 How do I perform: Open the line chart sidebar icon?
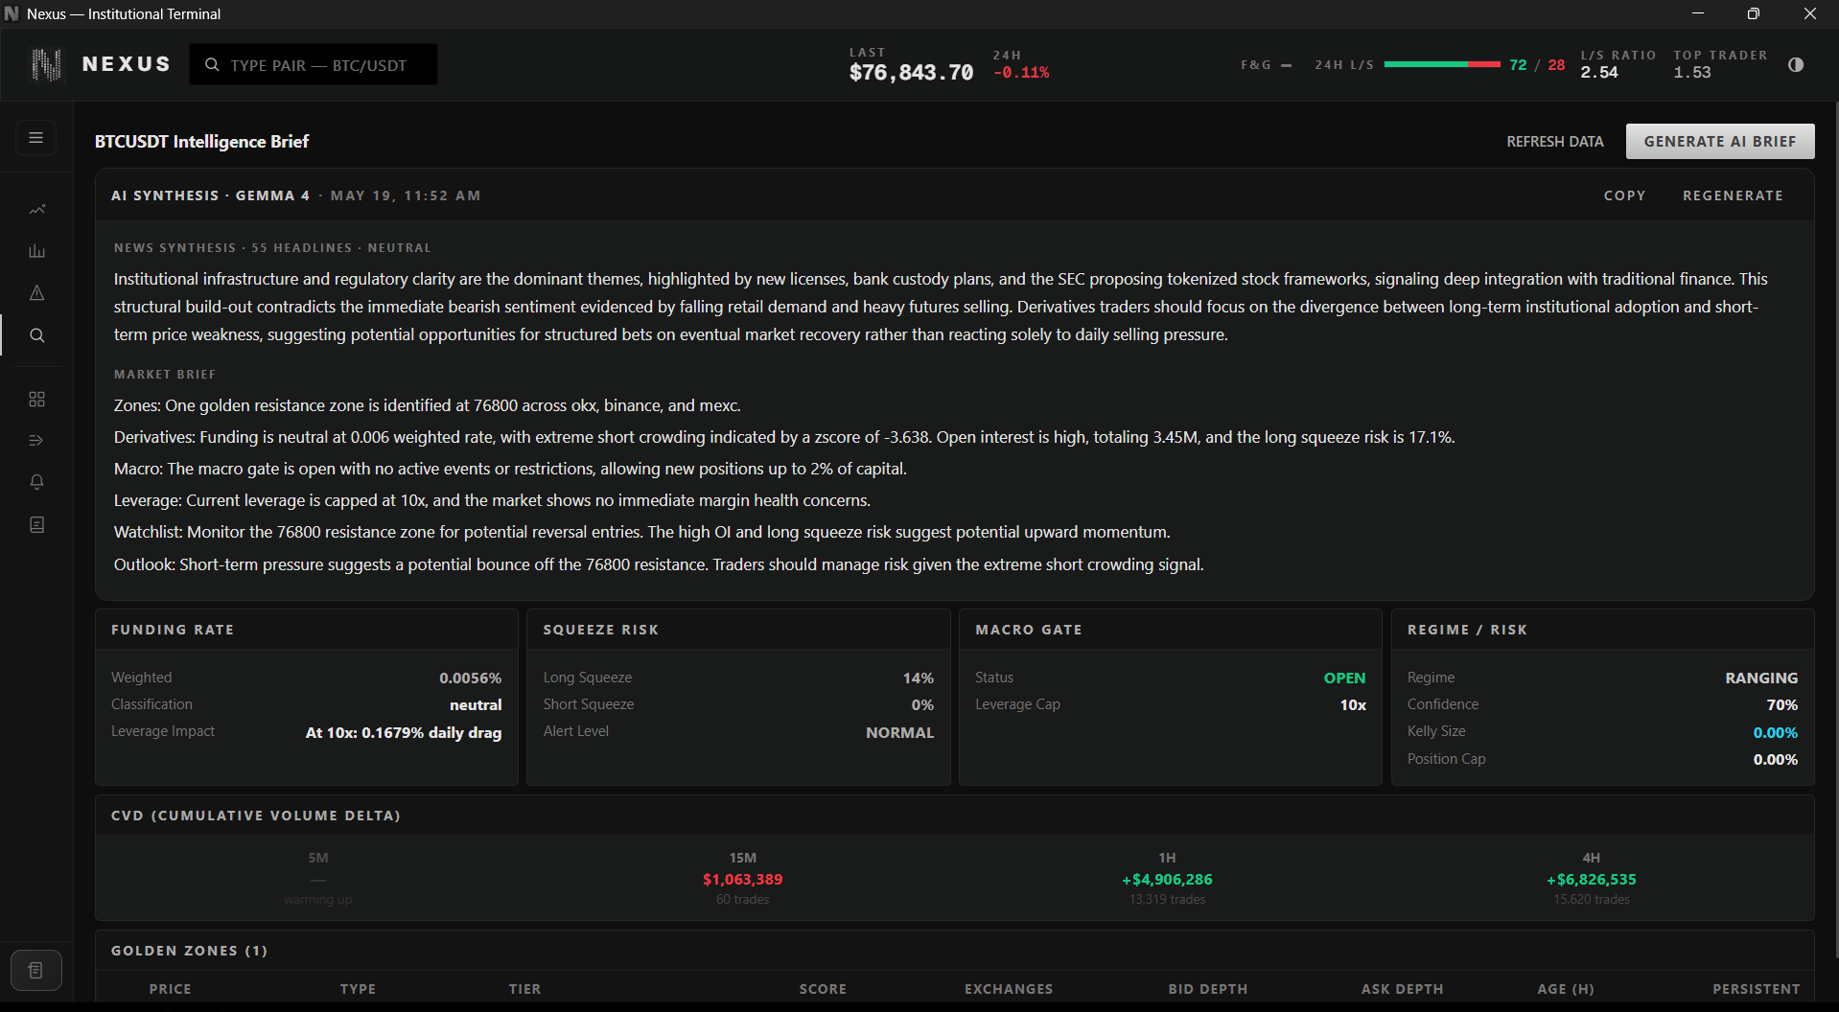pos(36,209)
